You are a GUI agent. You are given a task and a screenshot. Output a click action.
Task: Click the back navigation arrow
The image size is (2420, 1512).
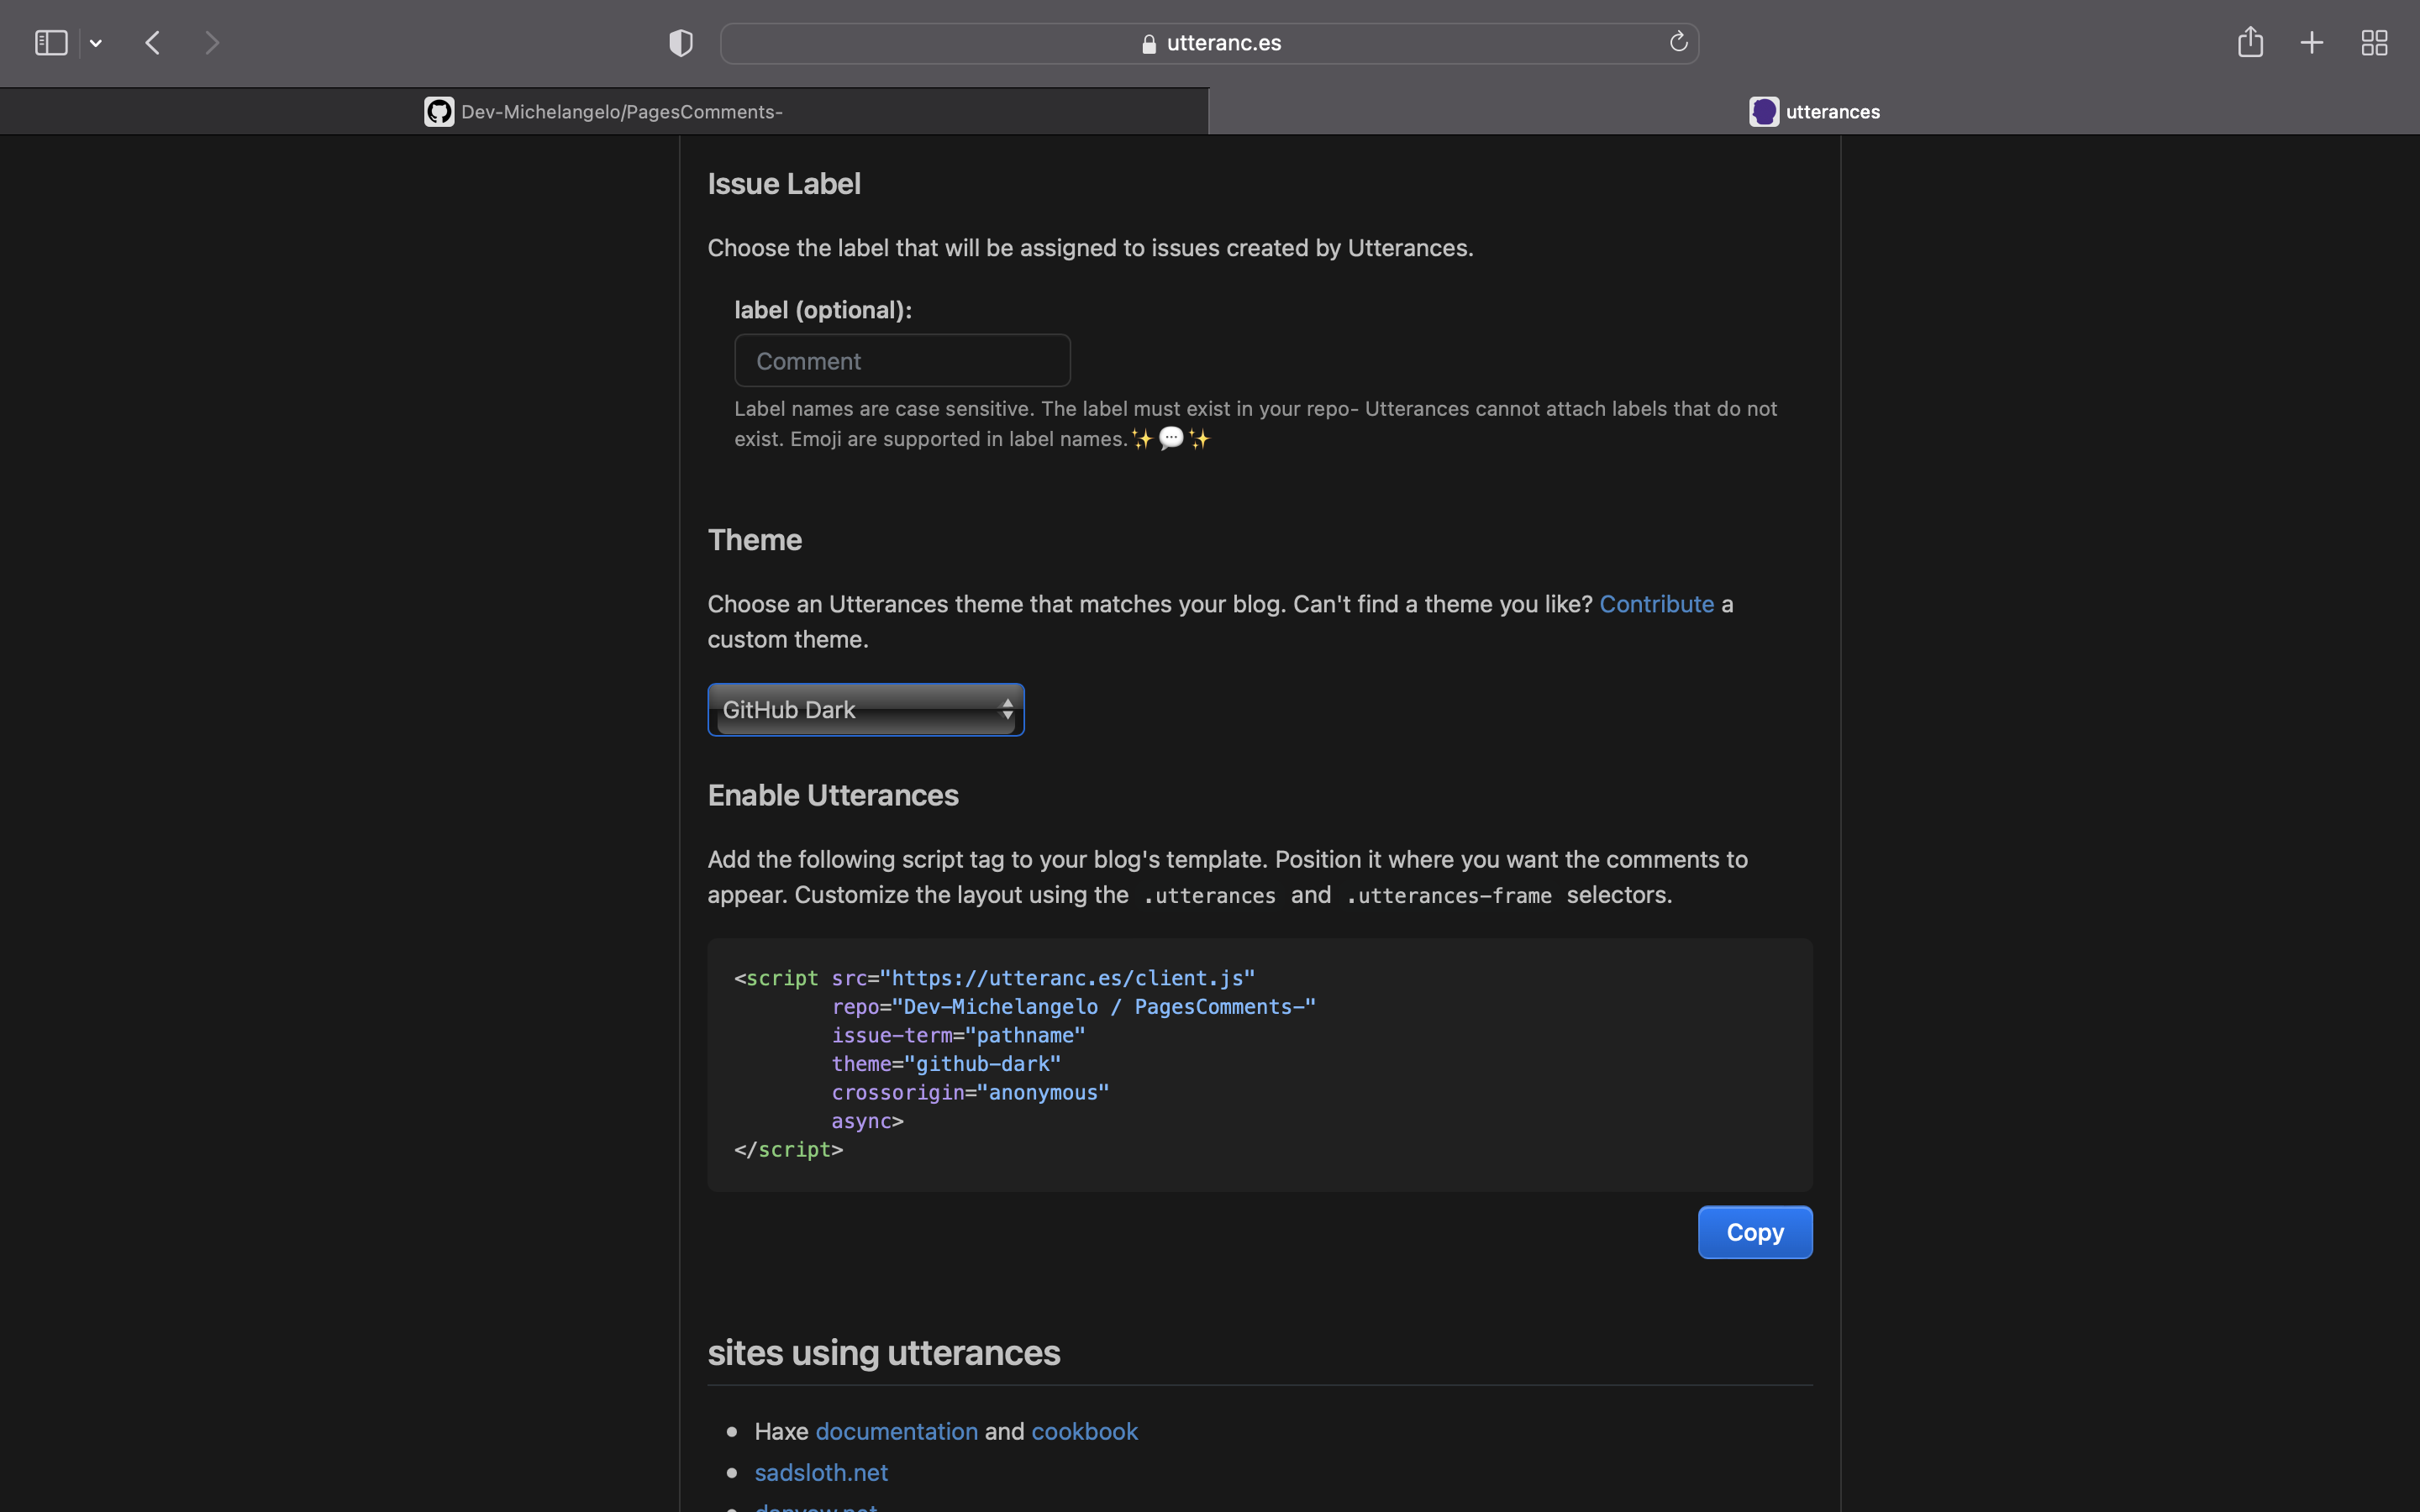point(152,42)
